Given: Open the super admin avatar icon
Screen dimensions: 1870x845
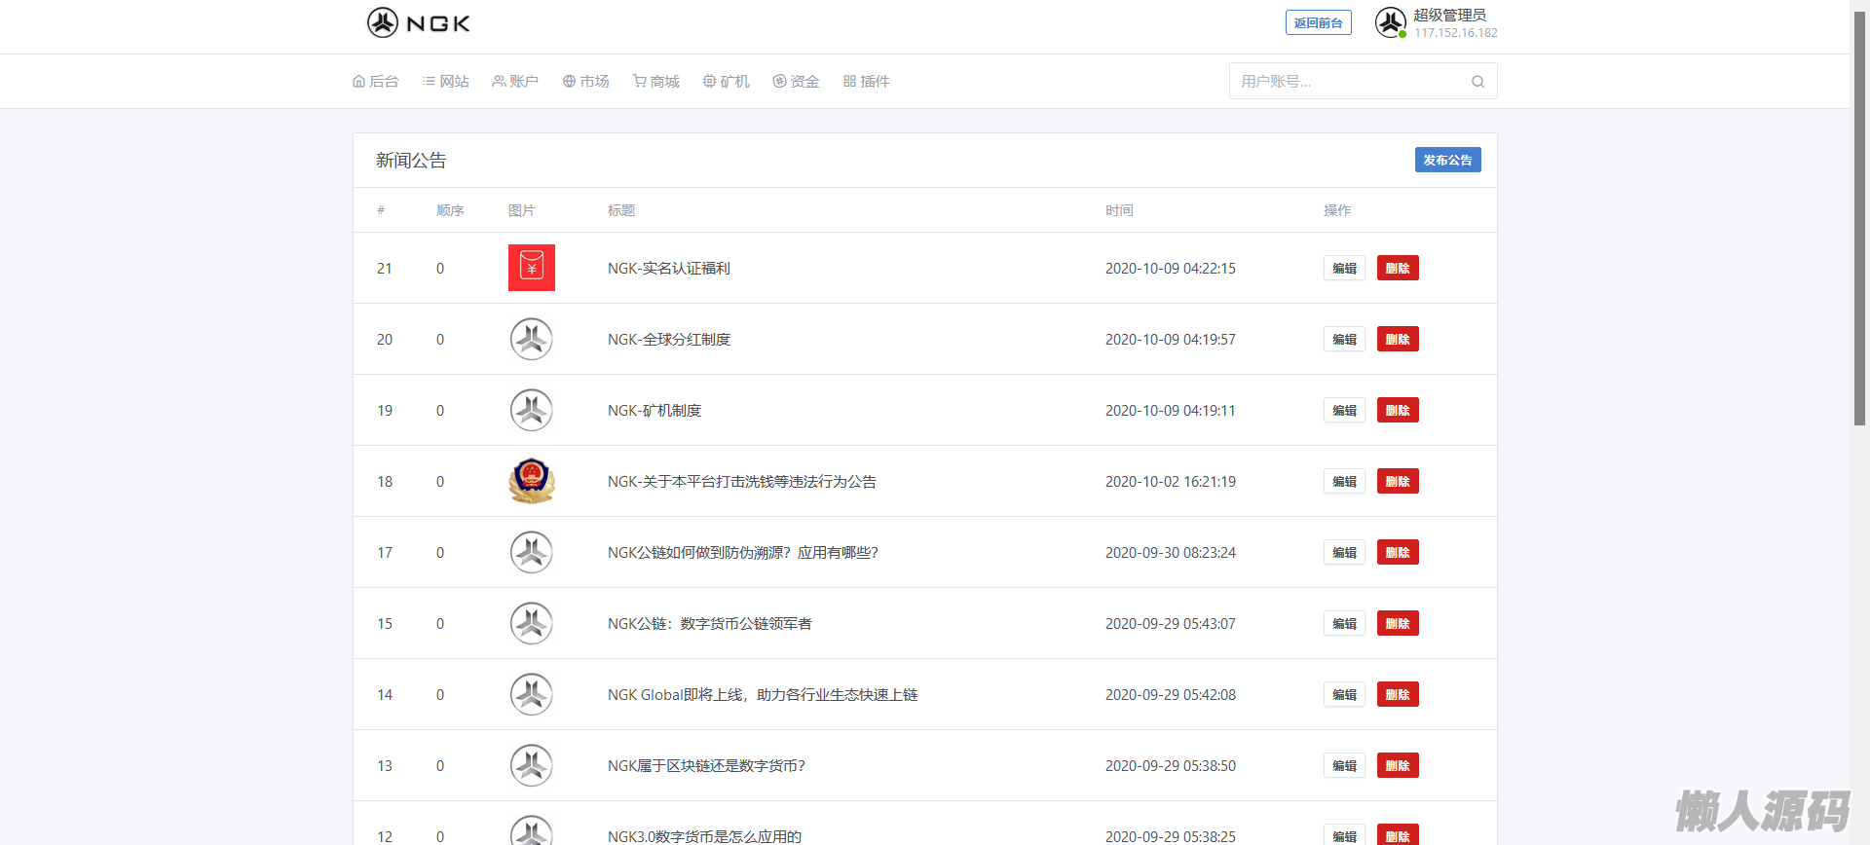Looking at the screenshot, I should 1390,22.
